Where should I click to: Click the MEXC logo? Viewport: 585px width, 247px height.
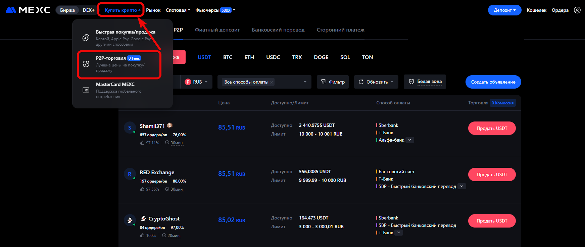pyautogui.click(x=28, y=10)
